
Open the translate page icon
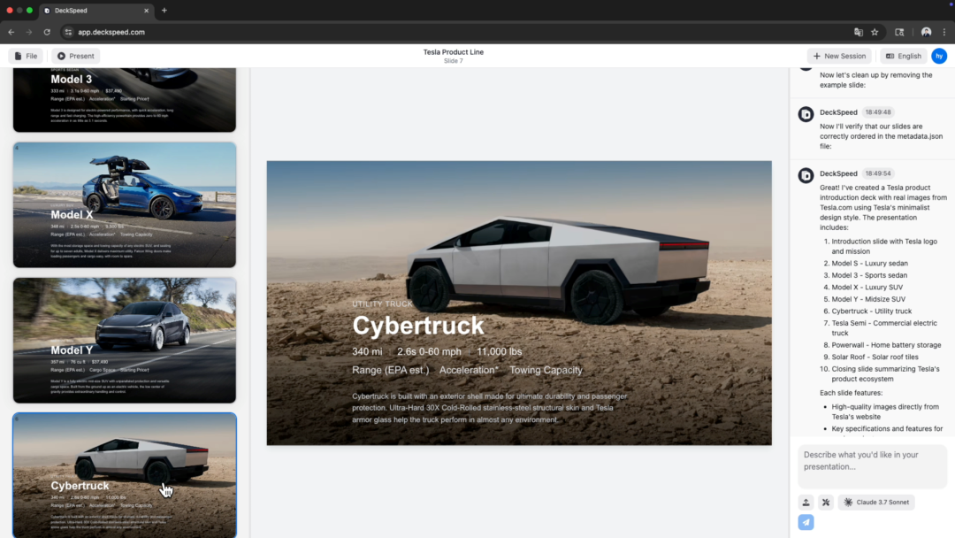click(858, 32)
